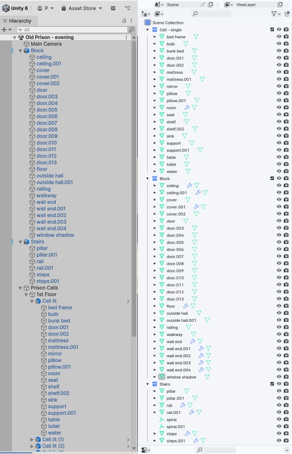292x454 pixels.
Task: Open the Hierarchy panel three-dot menu
Action: [x=131, y=21]
